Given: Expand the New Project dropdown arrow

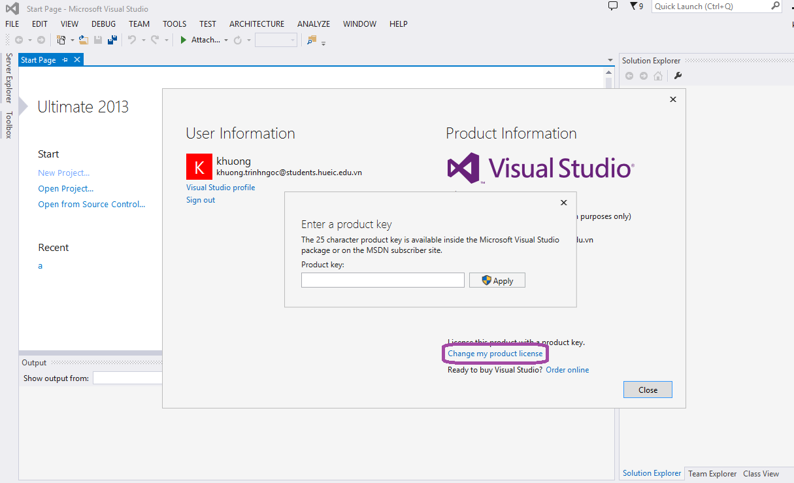Looking at the screenshot, I should (x=72, y=41).
